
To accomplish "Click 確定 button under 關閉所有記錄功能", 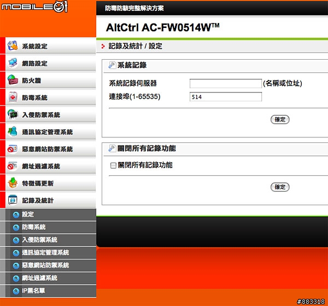I will pos(280,187).
